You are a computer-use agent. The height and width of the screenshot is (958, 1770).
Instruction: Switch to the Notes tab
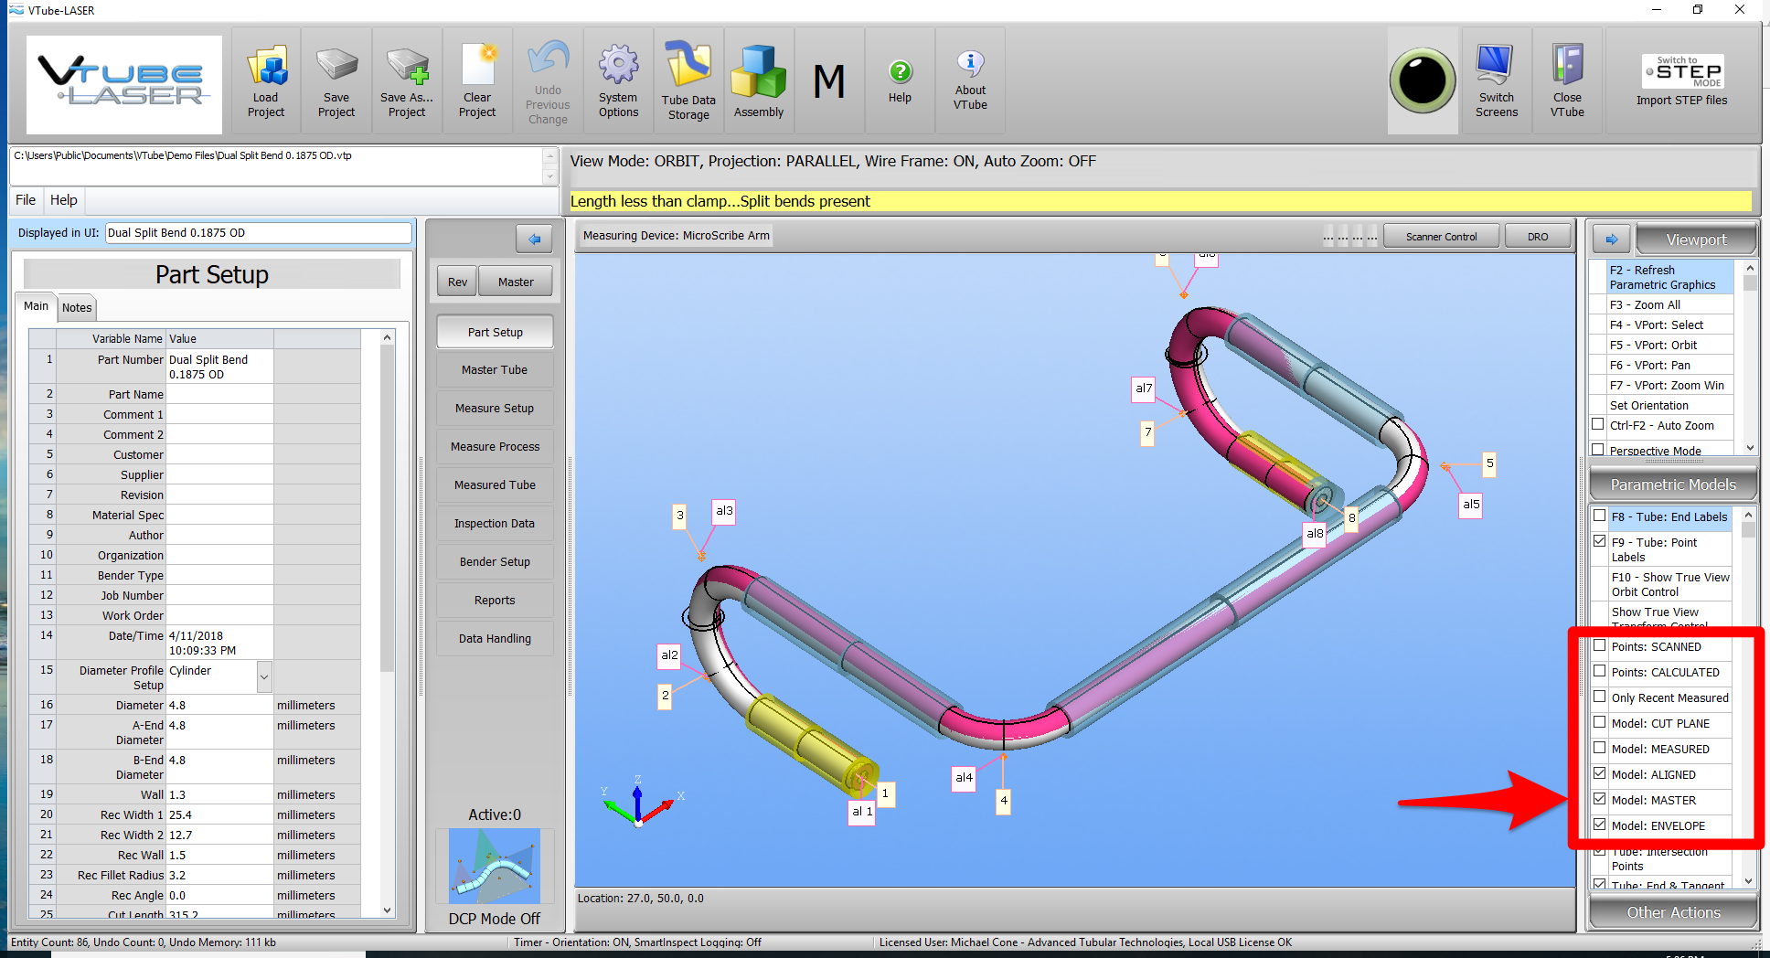point(77,308)
